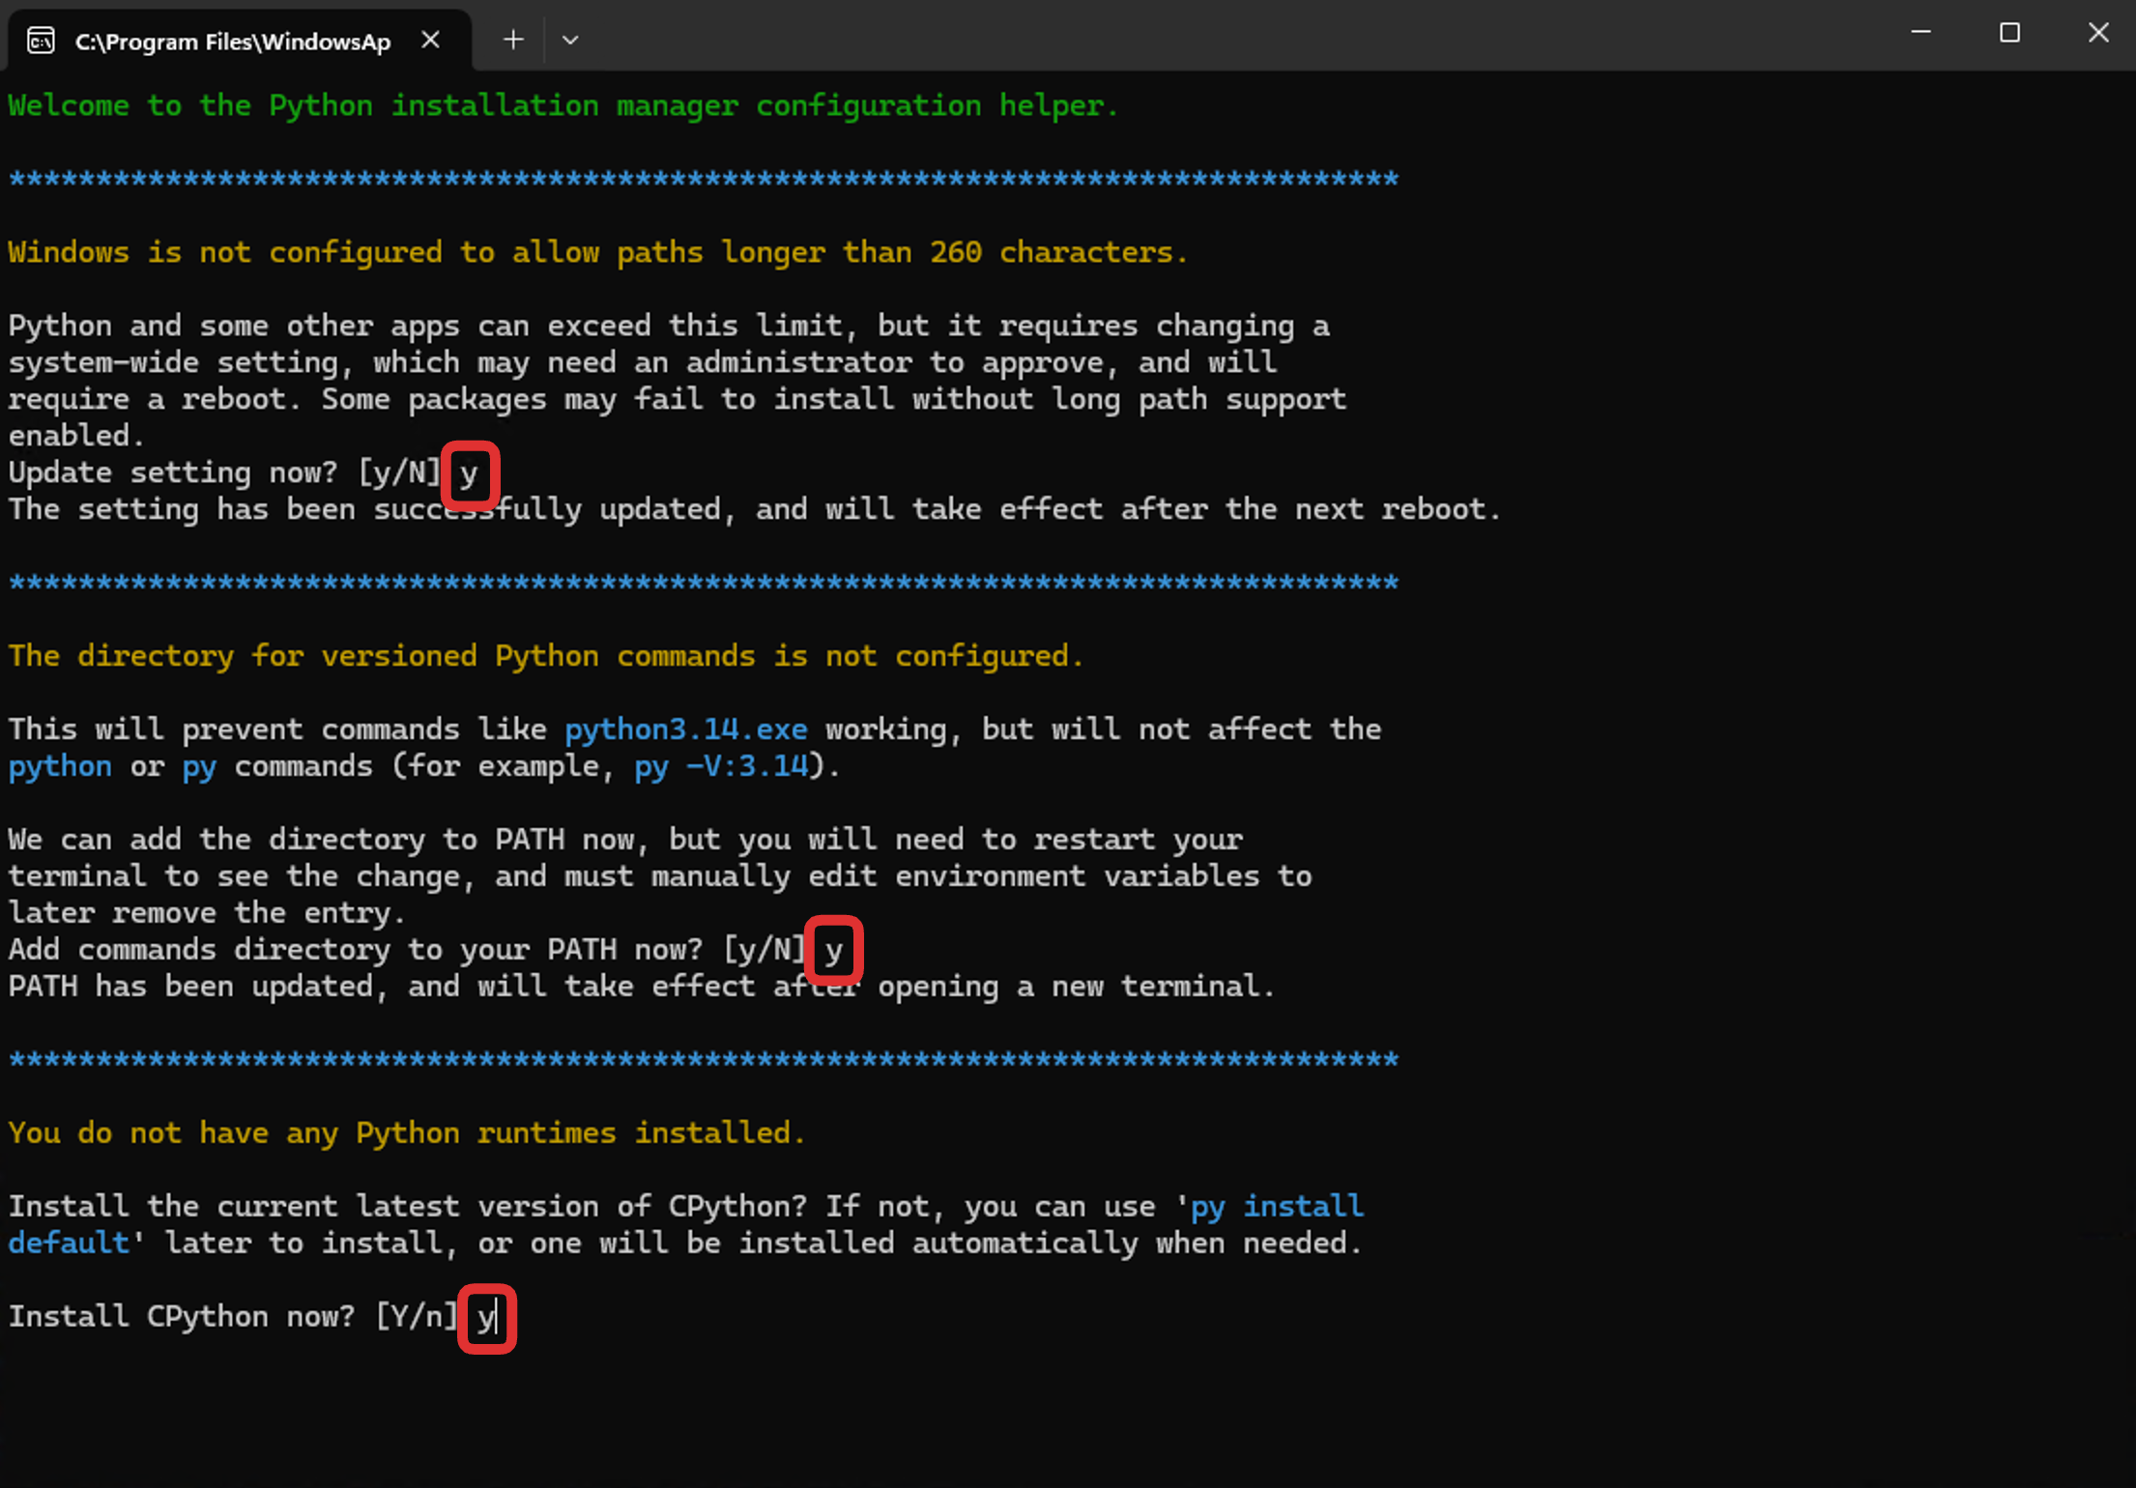Click the first blue asterisk separator line

[x=703, y=180]
